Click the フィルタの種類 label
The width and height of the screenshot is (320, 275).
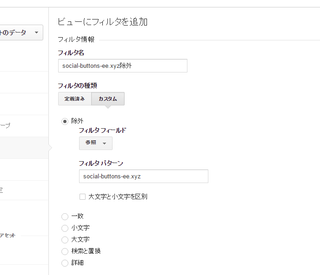tap(77, 85)
